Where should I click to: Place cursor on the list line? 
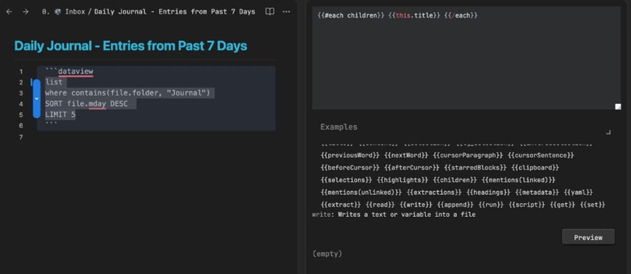(x=54, y=83)
